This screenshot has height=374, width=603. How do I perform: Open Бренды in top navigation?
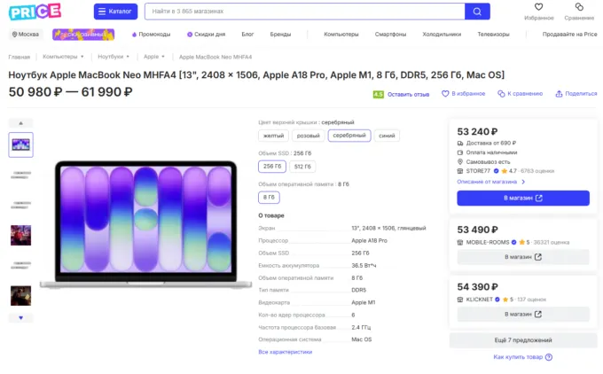pos(280,35)
